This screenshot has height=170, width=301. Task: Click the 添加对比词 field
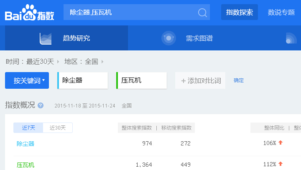click(x=200, y=80)
